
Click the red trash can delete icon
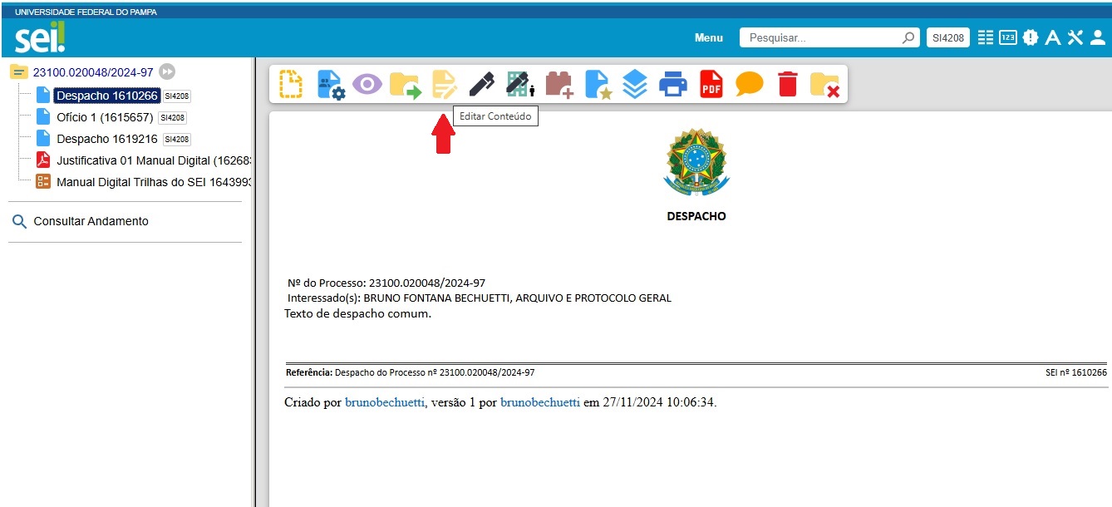tap(787, 85)
